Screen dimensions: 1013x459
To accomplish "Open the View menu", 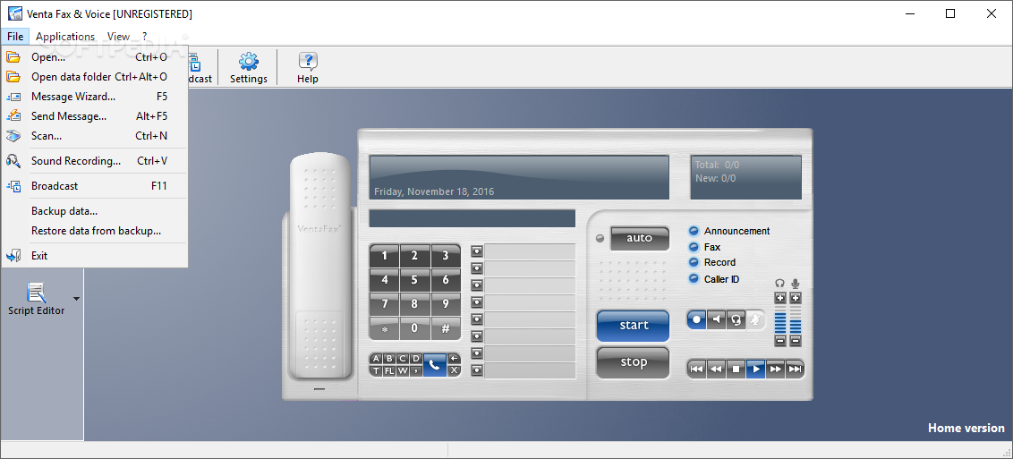I will (x=118, y=37).
